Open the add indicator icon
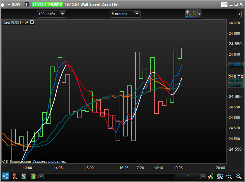 point(191,14)
